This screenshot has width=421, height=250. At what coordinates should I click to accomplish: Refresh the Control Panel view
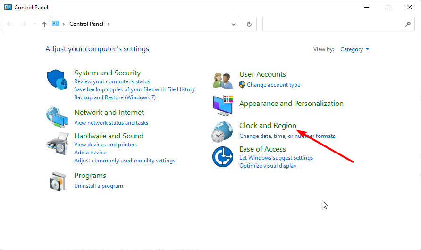249,24
